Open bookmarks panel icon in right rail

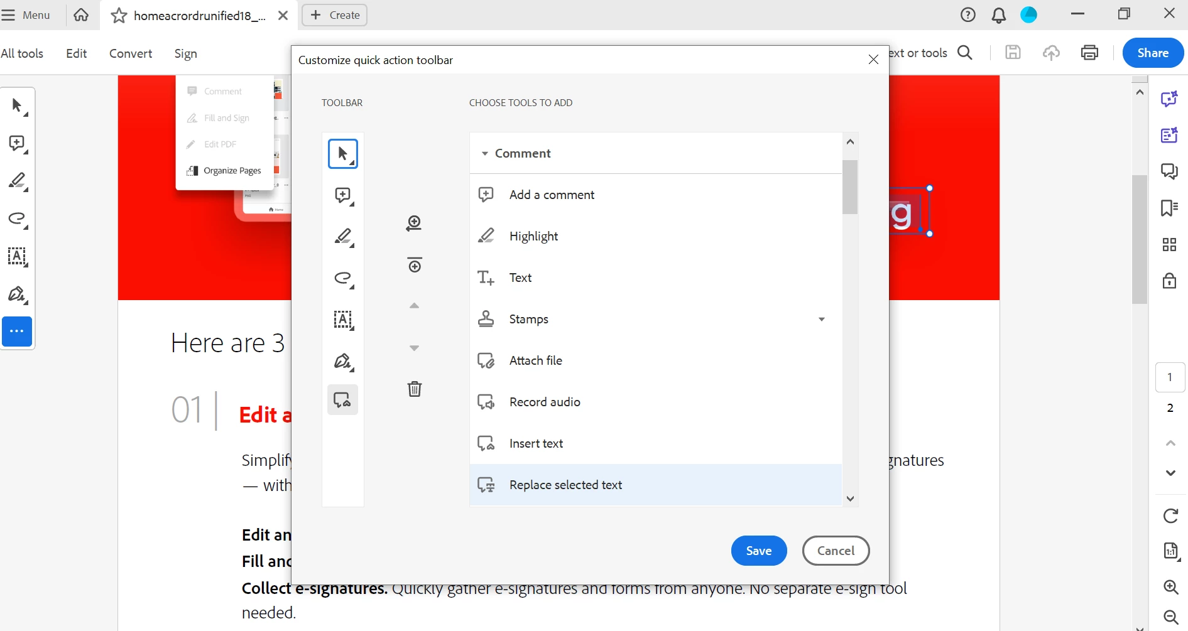(x=1169, y=208)
